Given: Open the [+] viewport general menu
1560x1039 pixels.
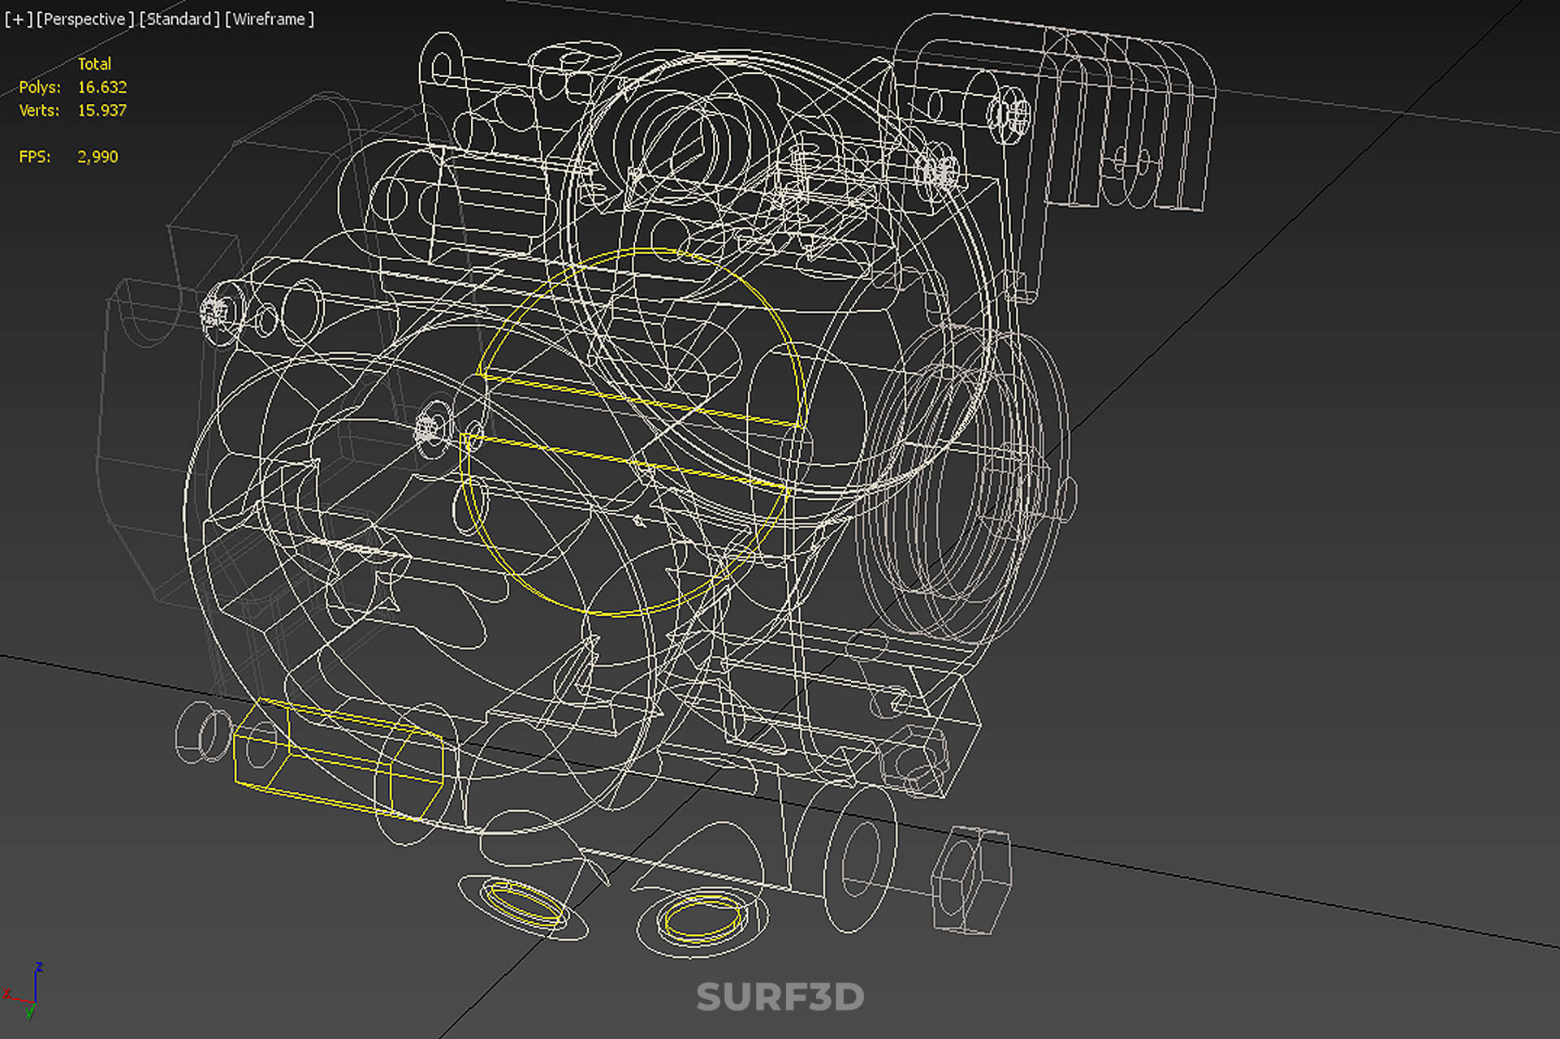Looking at the screenshot, I should tap(18, 19).
